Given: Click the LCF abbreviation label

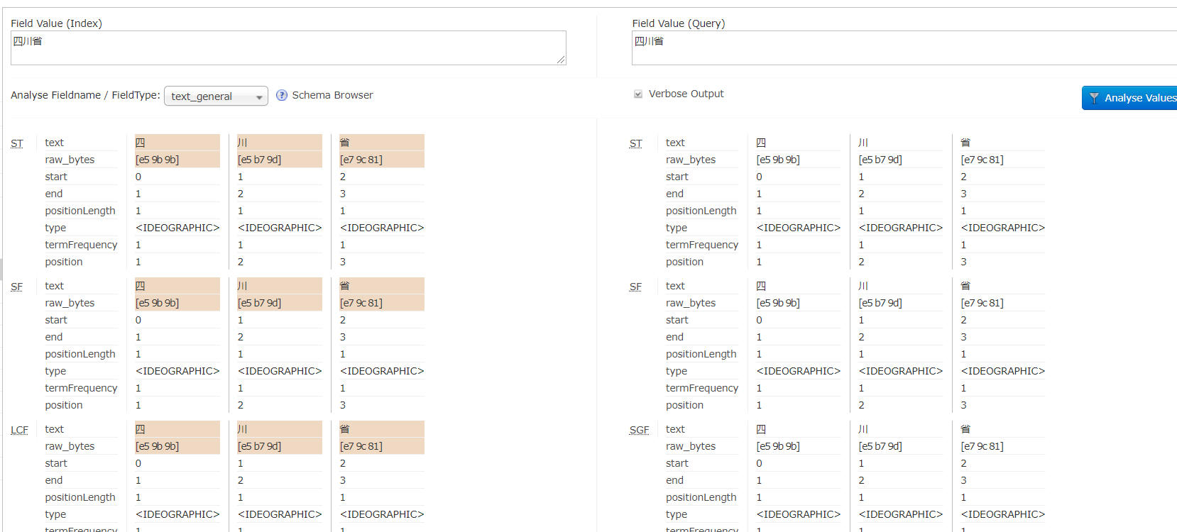Looking at the screenshot, I should pos(20,430).
